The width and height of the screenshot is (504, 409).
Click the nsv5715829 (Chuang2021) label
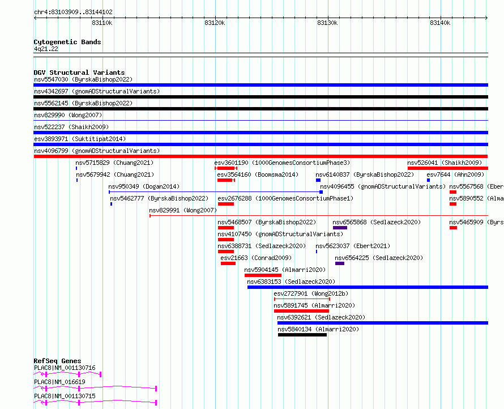click(115, 163)
